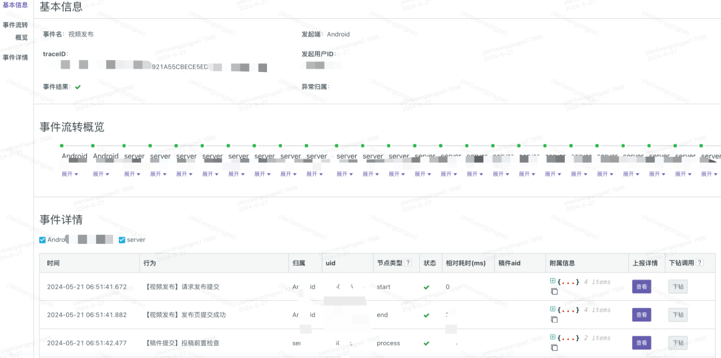Click the first Android node's green dot
Viewport: 721px width, 358px height.
click(x=61, y=145)
